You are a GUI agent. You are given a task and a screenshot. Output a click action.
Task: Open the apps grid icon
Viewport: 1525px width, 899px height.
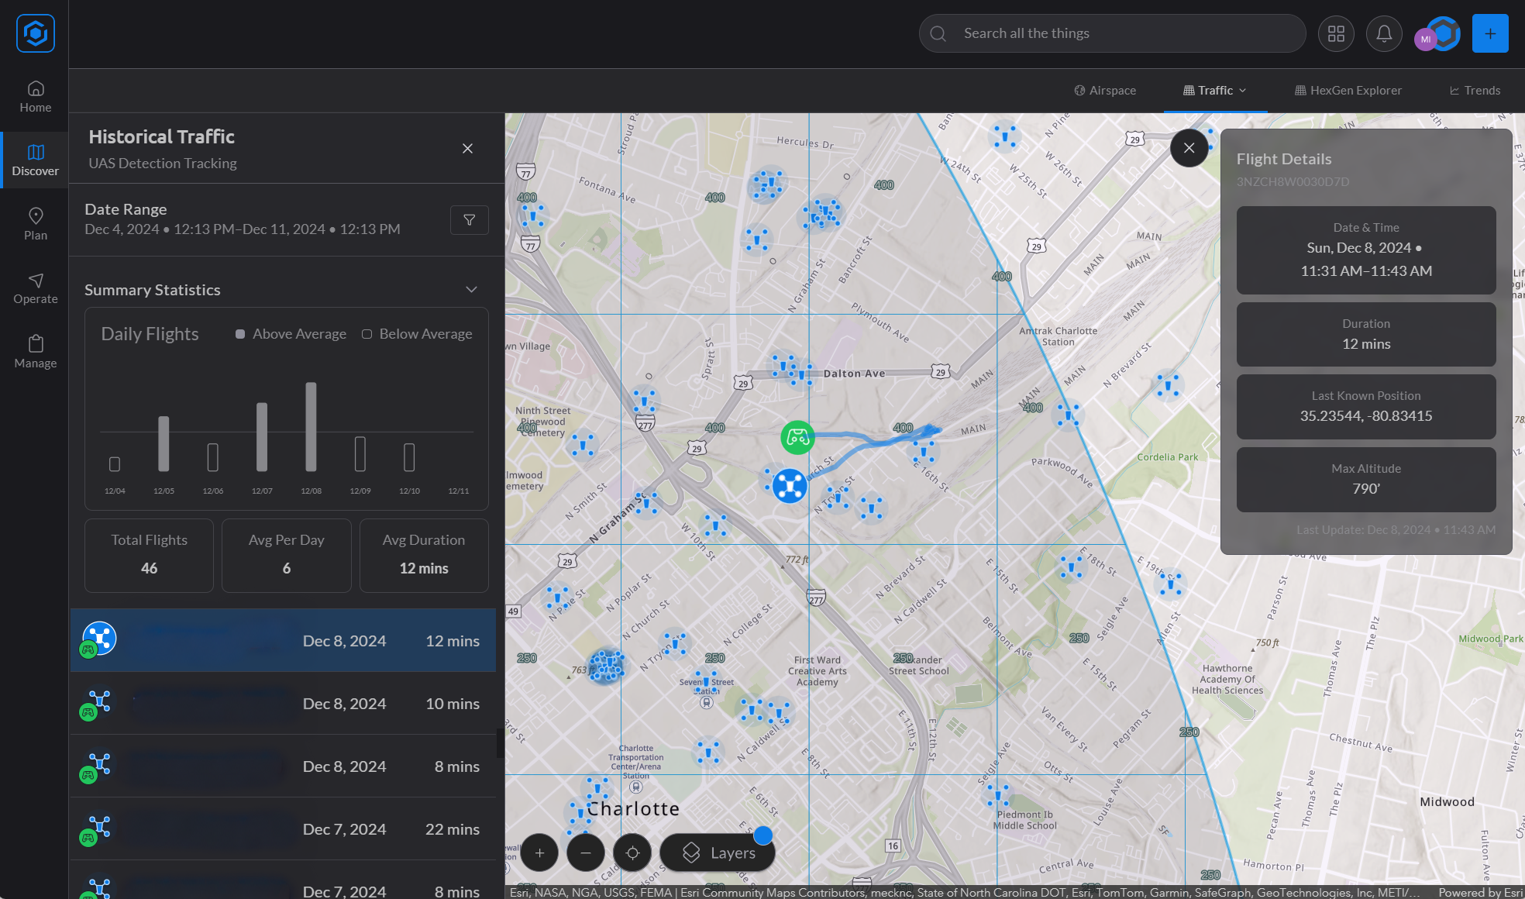coord(1336,33)
